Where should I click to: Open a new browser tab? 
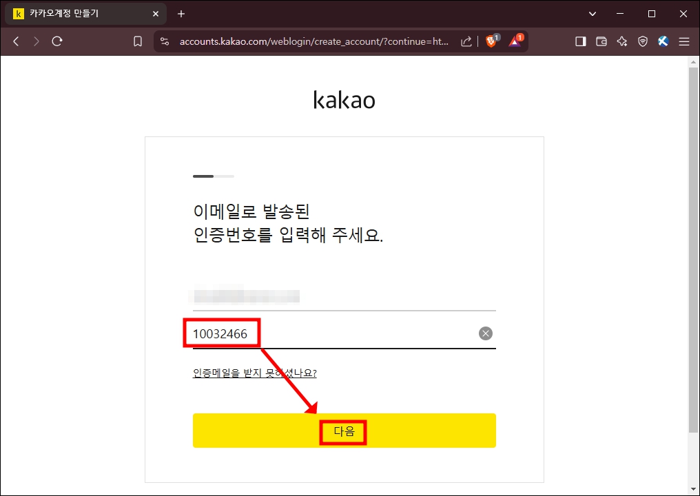(x=181, y=14)
